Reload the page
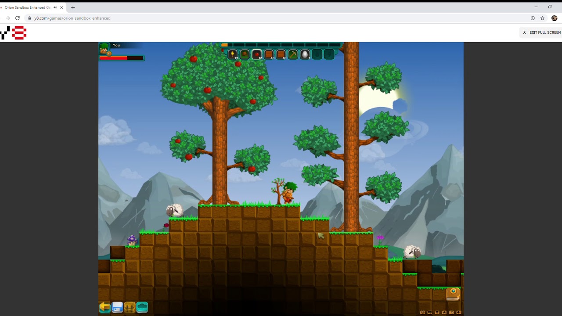Viewport: 562px width, 316px height. tap(18, 18)
